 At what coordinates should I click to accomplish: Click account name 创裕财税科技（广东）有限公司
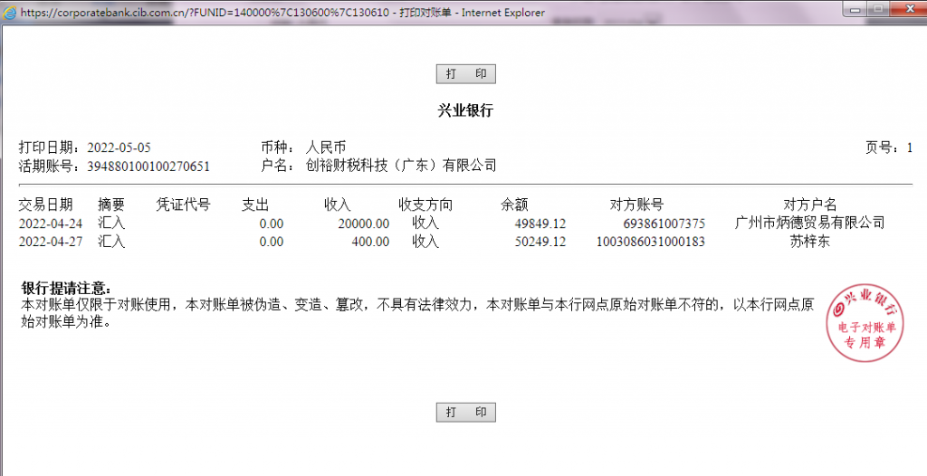(x=401, y=166)
